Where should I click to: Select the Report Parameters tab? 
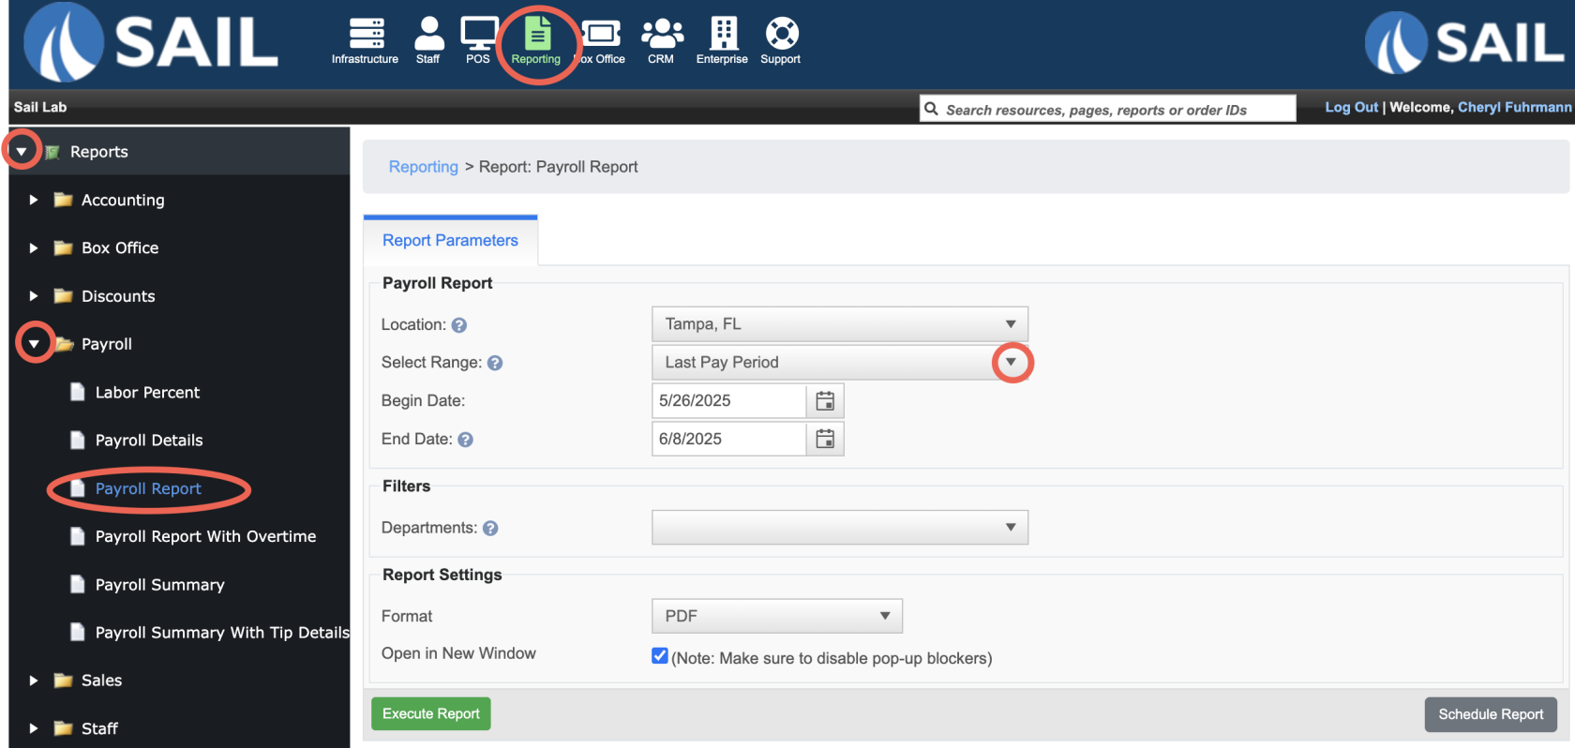click(450, 241)
